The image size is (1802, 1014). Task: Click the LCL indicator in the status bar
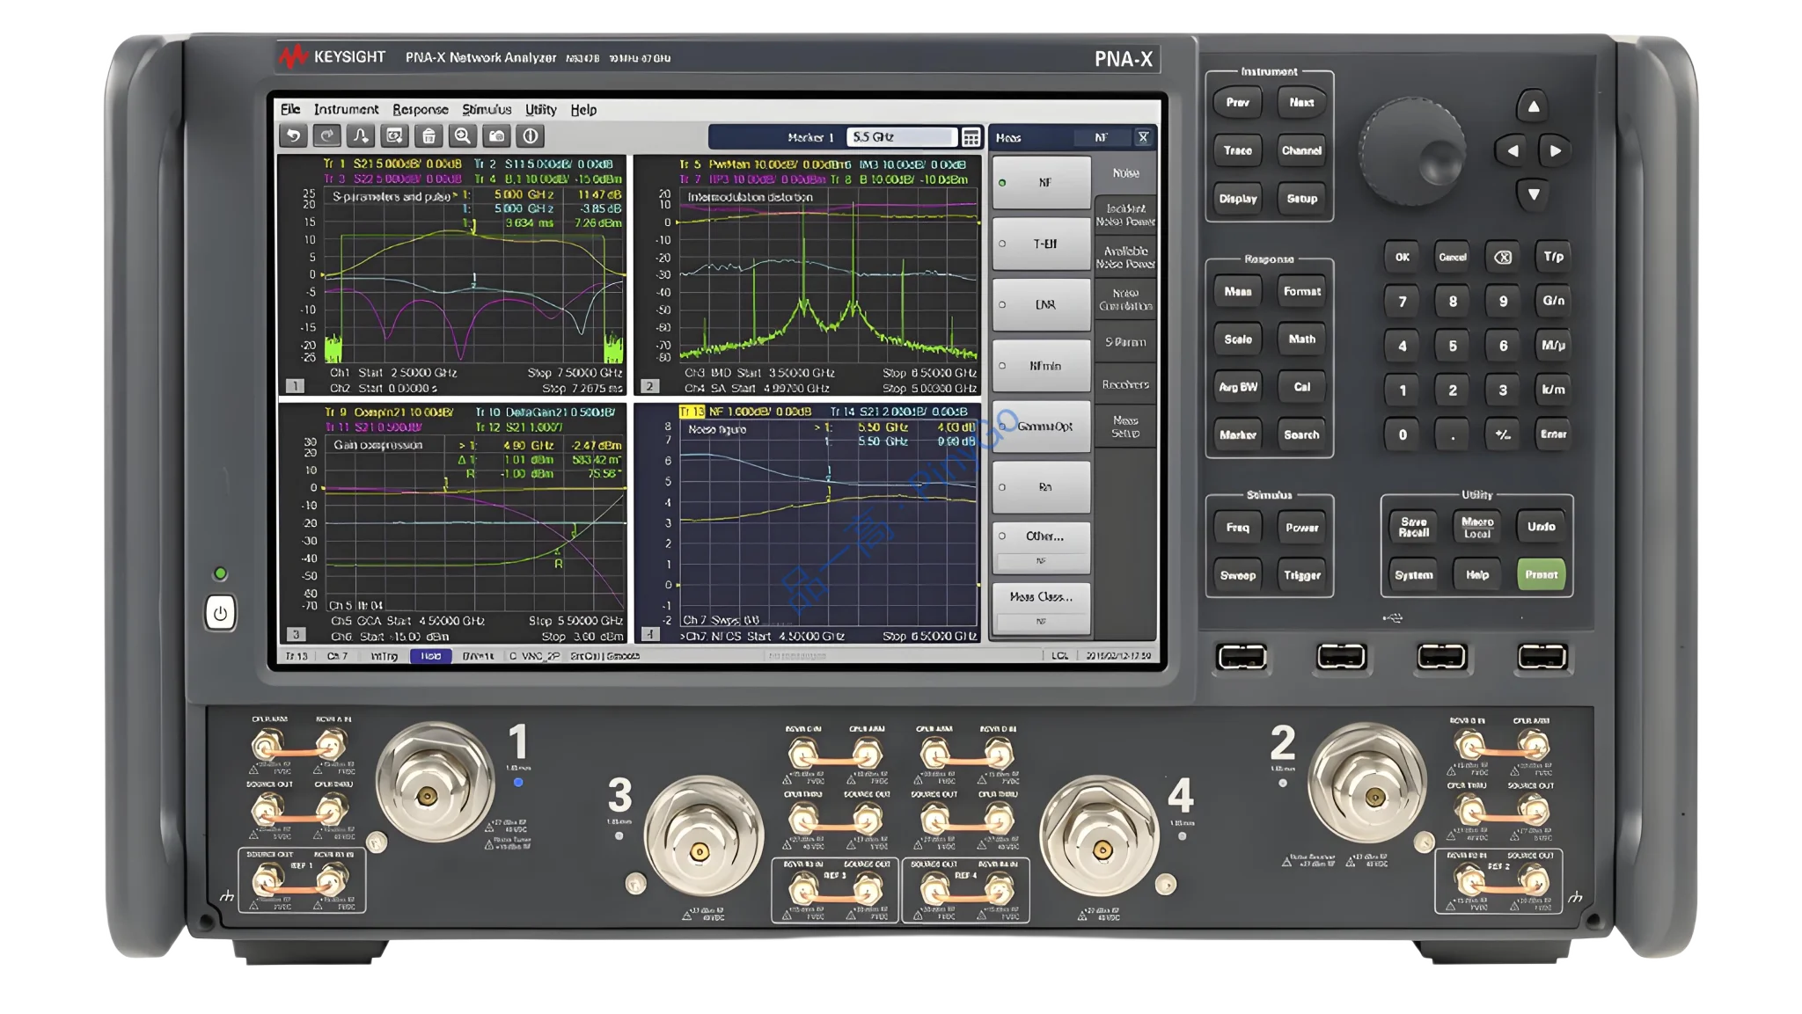point(1059,656)
